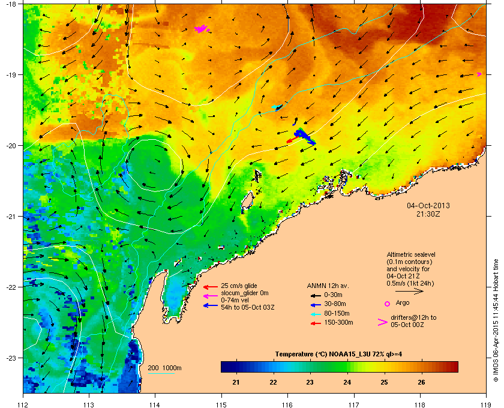Click the cyan 200 1000m isobath line sample
504x408 pixels.
(x=161, y=373)
